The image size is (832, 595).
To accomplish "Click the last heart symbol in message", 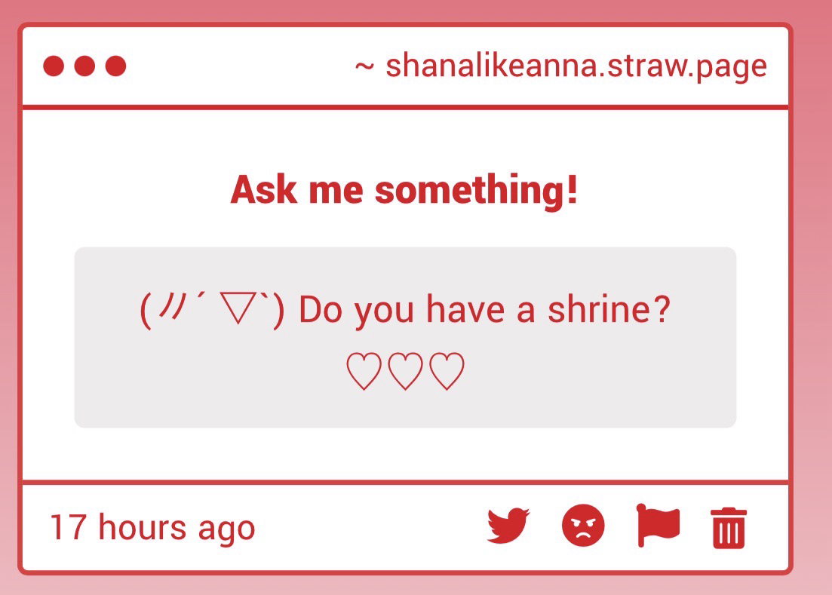I will pyautogui.click(x=447, y=373).
